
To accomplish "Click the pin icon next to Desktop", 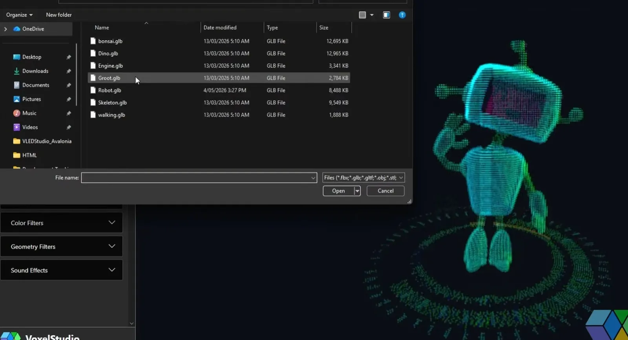I will [x=69, y=57].
